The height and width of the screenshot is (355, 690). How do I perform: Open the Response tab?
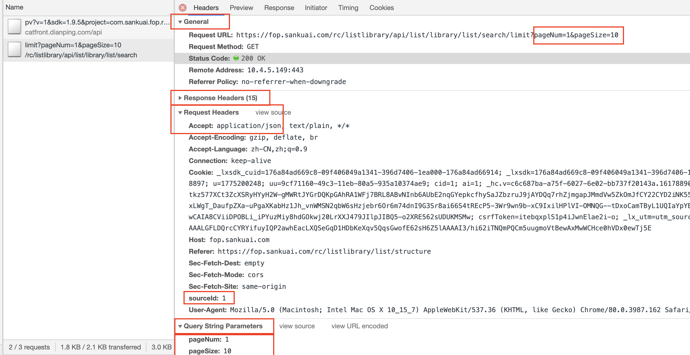pyautogui.click(x=279, y=8)
